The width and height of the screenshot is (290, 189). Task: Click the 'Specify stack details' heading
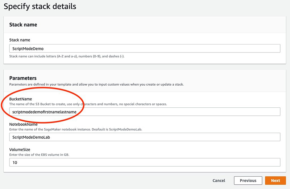(40, 7)
